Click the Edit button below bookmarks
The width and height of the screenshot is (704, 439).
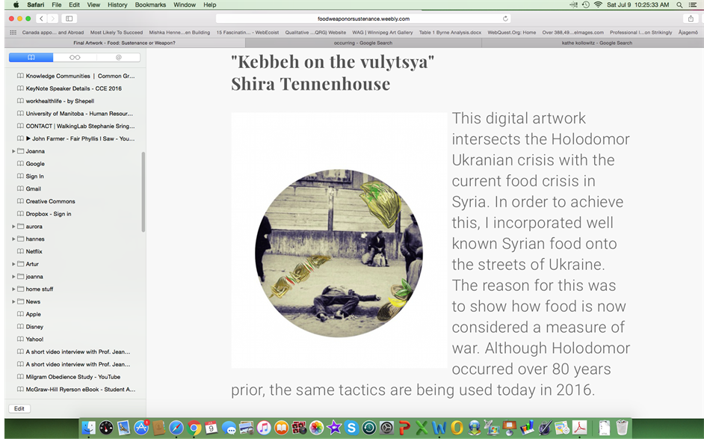19,408
